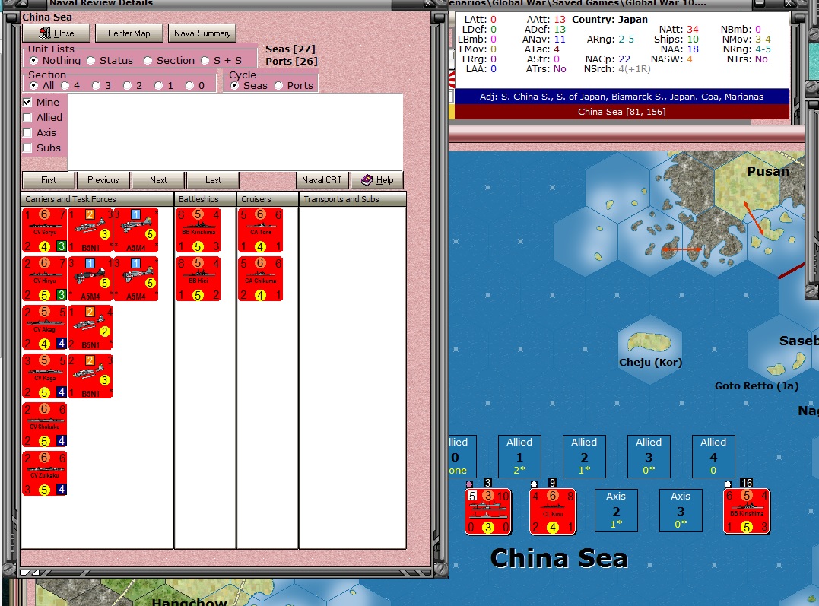Click the BB Kirishima stack on the China Sea map

tap(747, 512)
